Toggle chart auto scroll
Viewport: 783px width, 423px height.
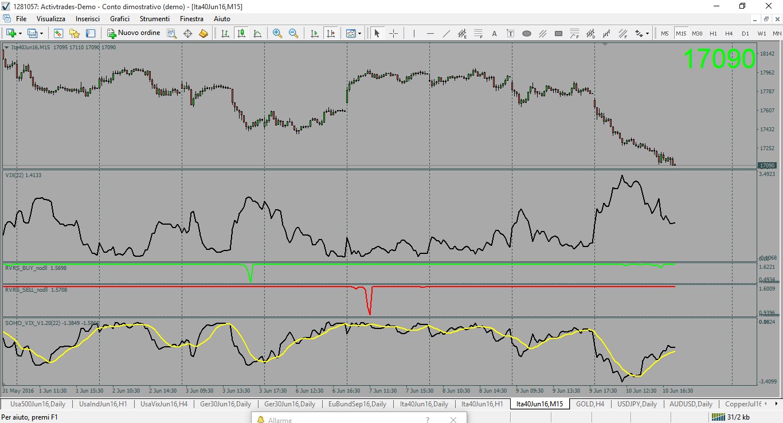pos(314,33)
